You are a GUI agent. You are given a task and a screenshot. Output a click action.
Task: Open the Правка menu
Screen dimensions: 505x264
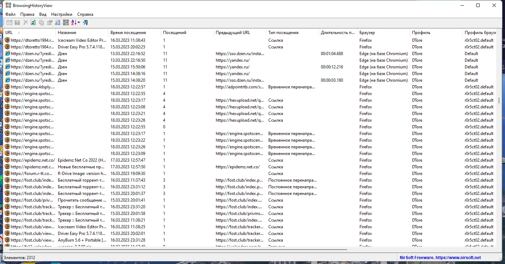[x=27, y=14]
